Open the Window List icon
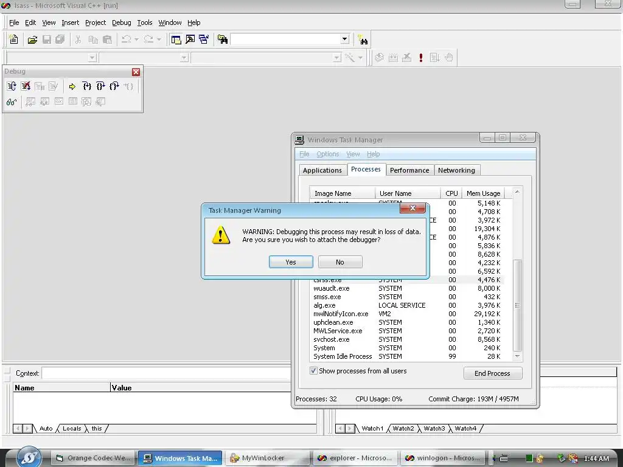The image size is (623, 467). 204,40
